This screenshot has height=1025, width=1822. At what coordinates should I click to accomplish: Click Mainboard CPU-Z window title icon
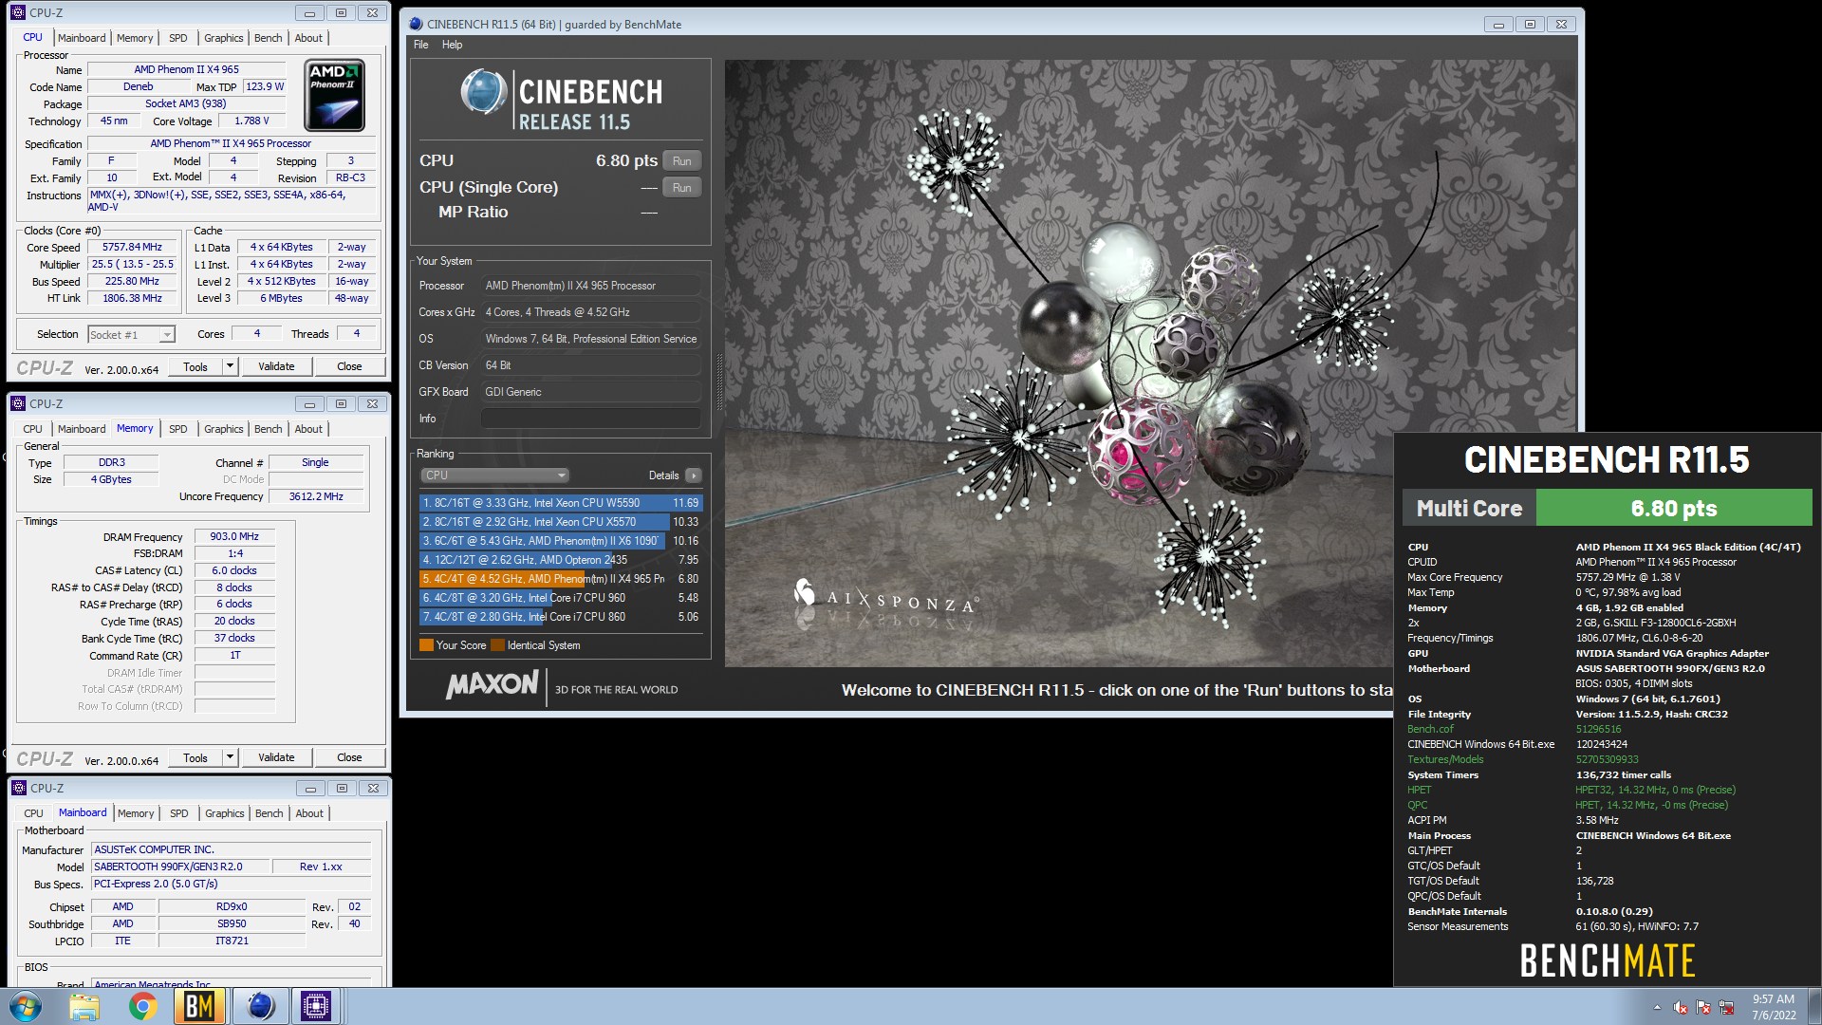[x=18, y=788]
